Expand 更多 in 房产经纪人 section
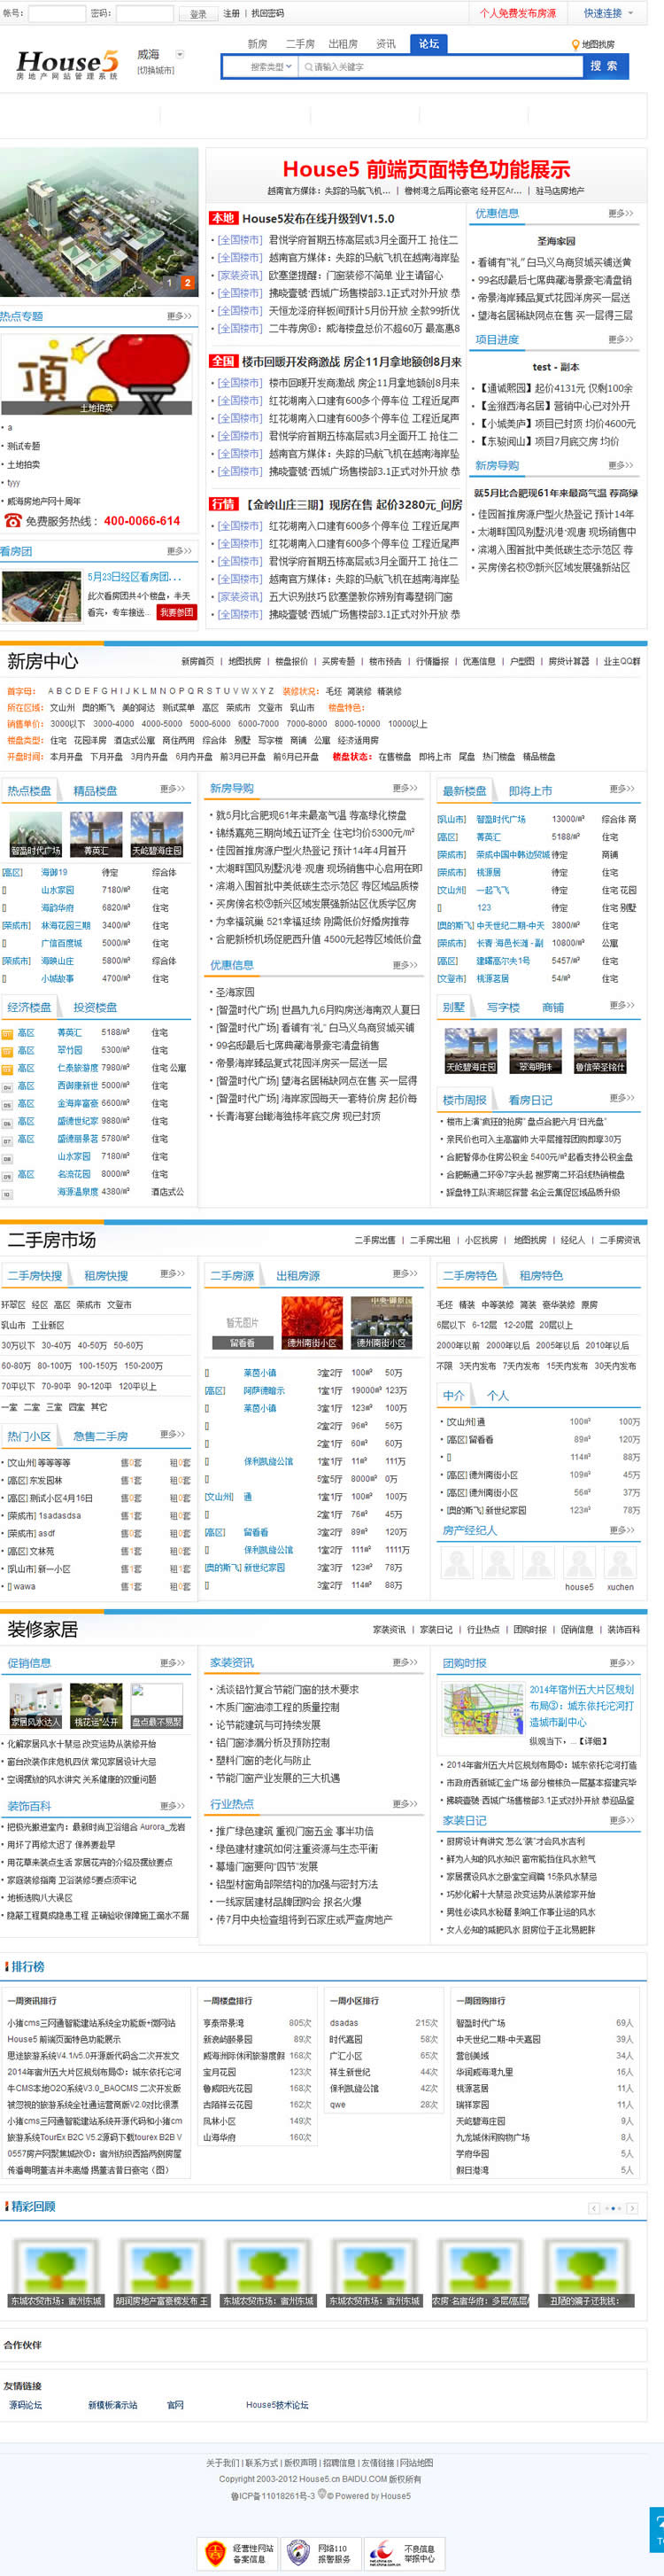 point(622,1530)
